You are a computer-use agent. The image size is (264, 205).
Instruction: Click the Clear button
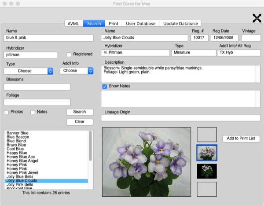[80, 122]
